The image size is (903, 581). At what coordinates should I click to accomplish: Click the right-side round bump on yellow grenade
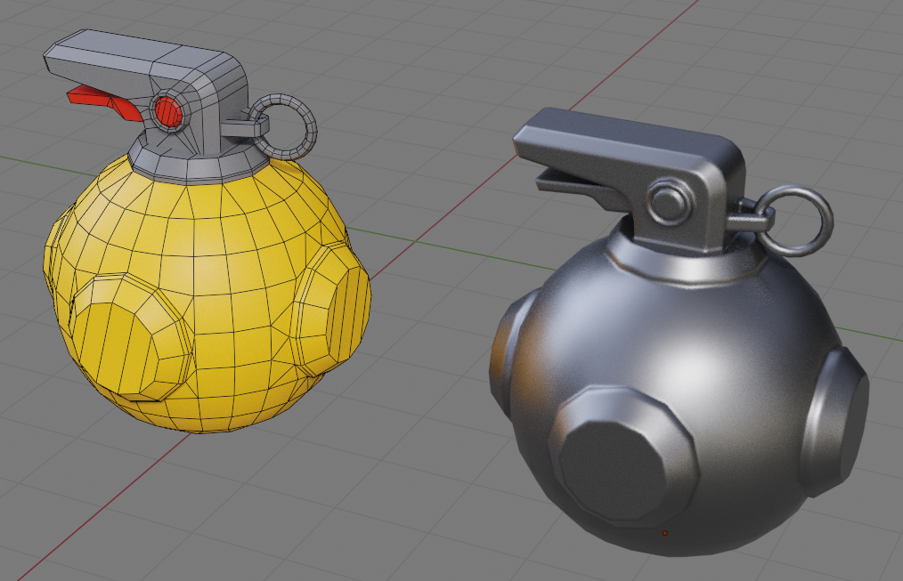click(335, 313)
